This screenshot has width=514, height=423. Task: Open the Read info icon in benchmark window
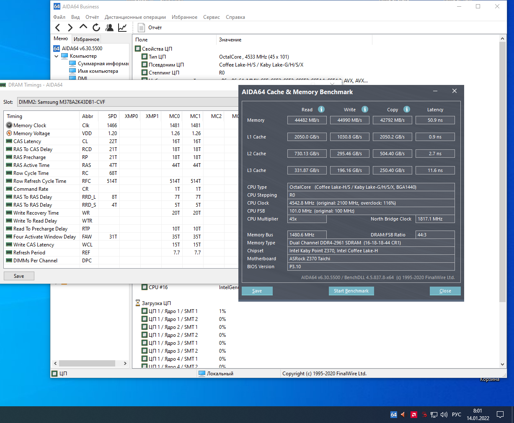pyautogui.click(x=321, y=109)
